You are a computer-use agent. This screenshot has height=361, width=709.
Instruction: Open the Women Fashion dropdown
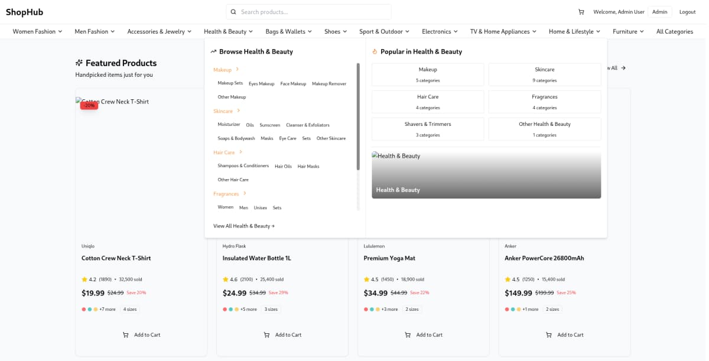click(37, 31)
